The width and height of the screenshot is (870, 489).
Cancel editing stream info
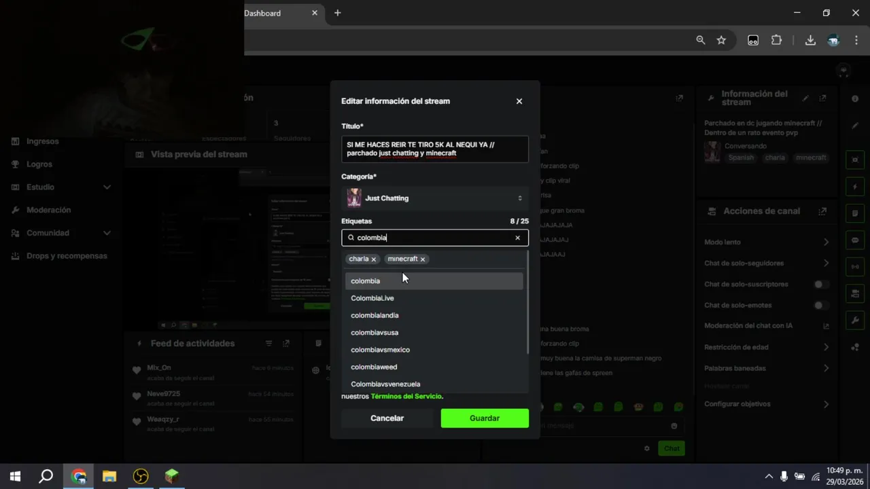point(387,418)
